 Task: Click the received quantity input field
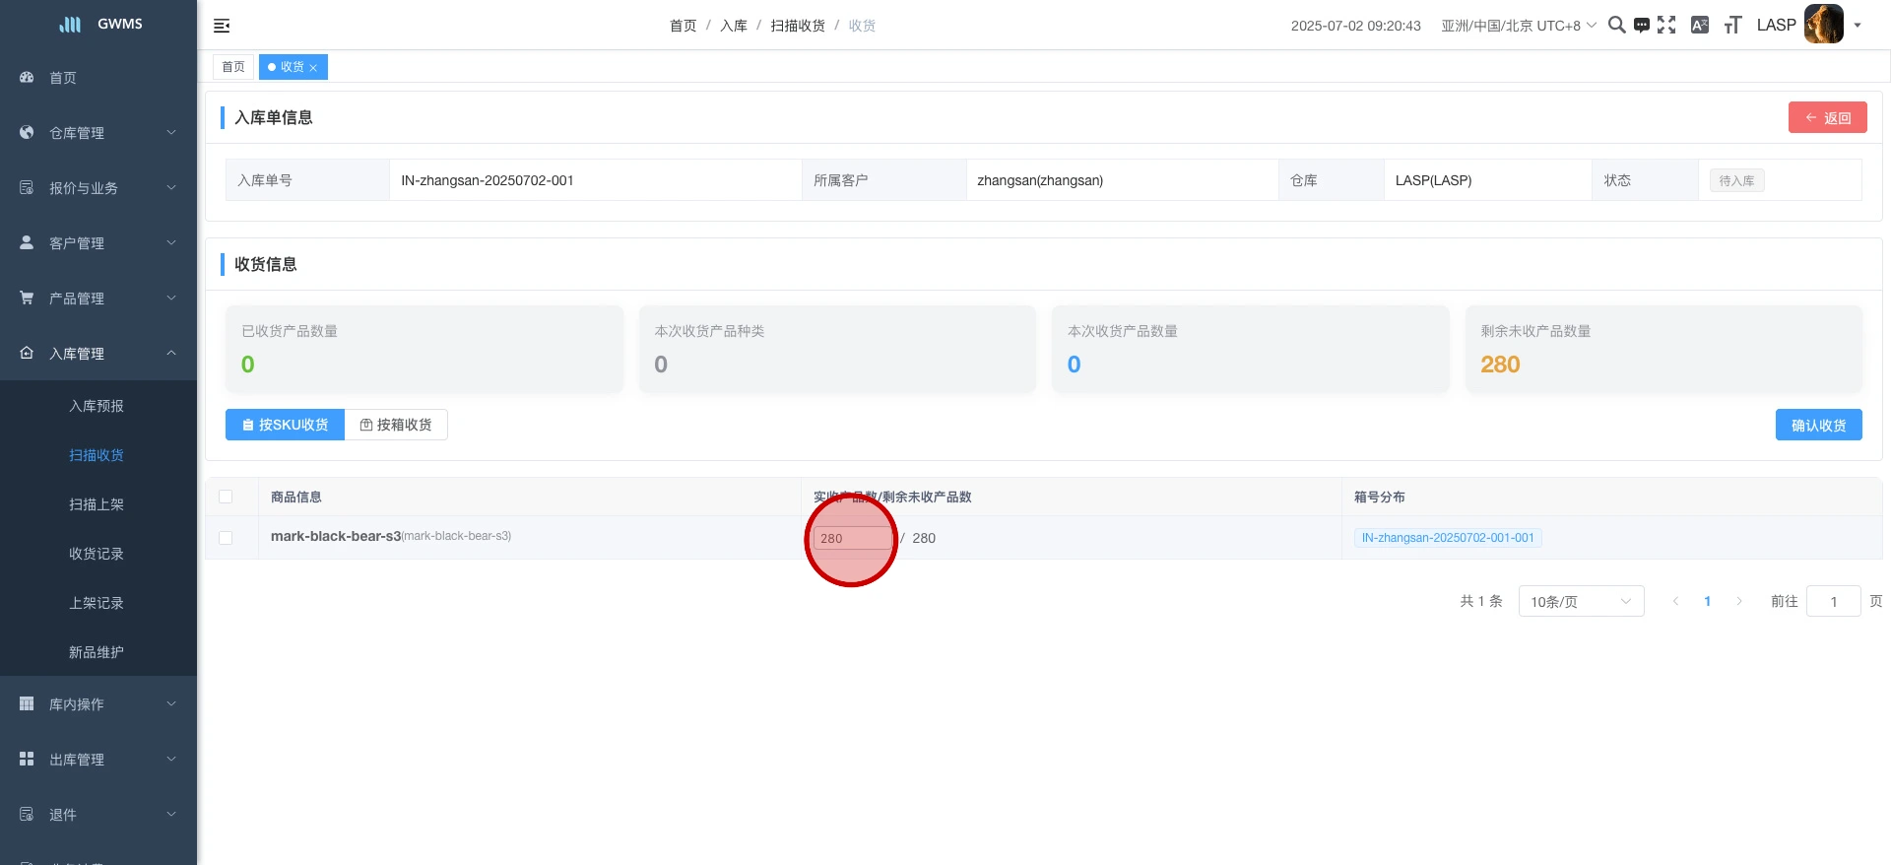click(852, 538)
